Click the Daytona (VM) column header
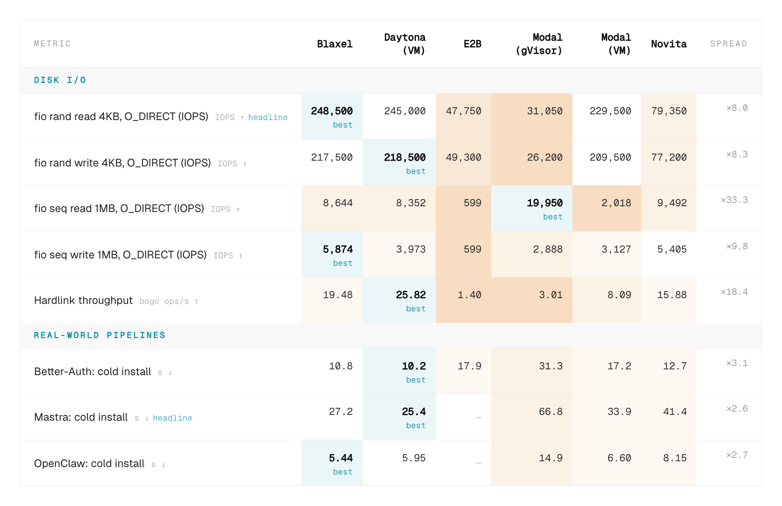Image resolution: width=782 pixels, height=506 pixels. (405, 44)
